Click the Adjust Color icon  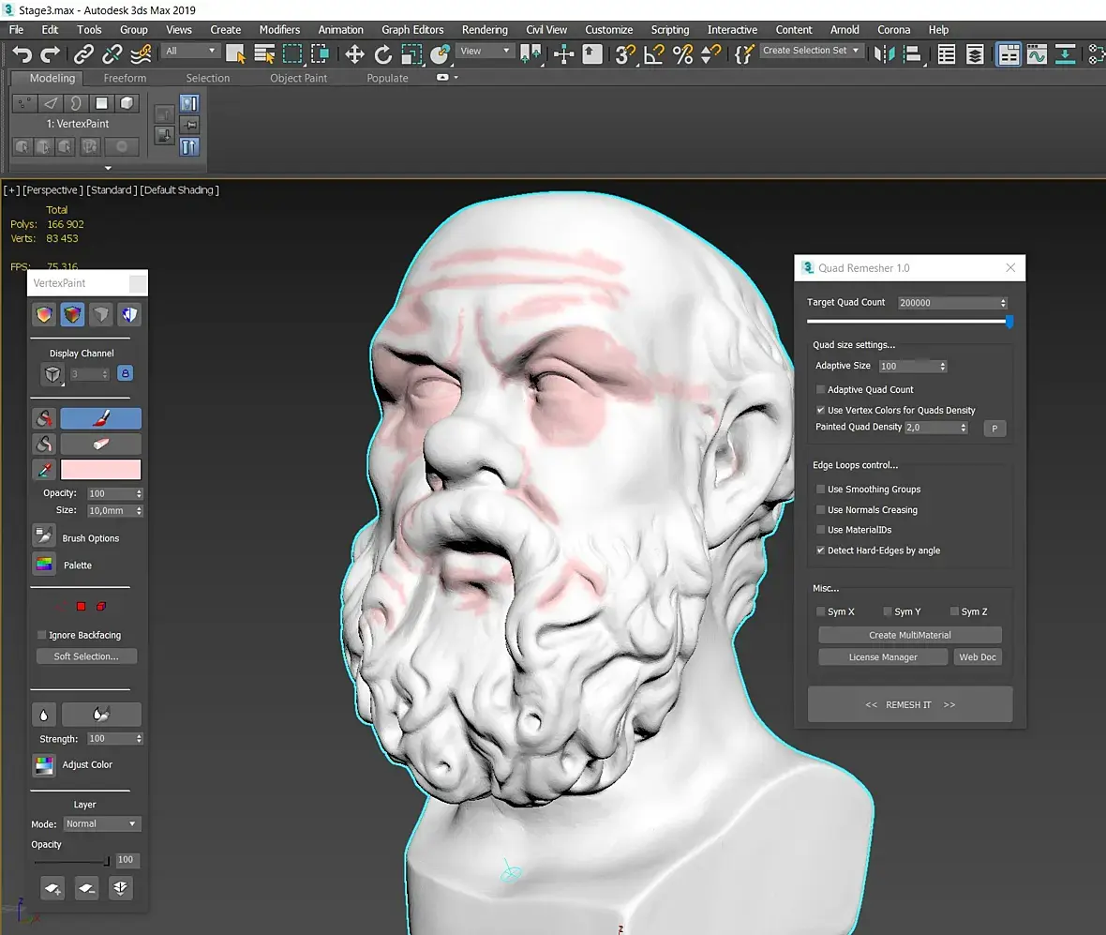[x=44, y=764]
